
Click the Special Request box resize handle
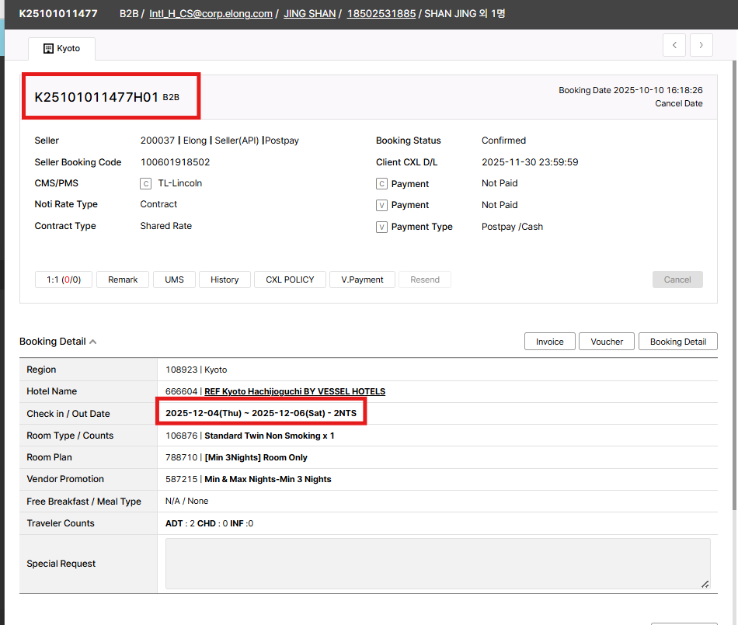pyautogui.click(x=705, y=583)
